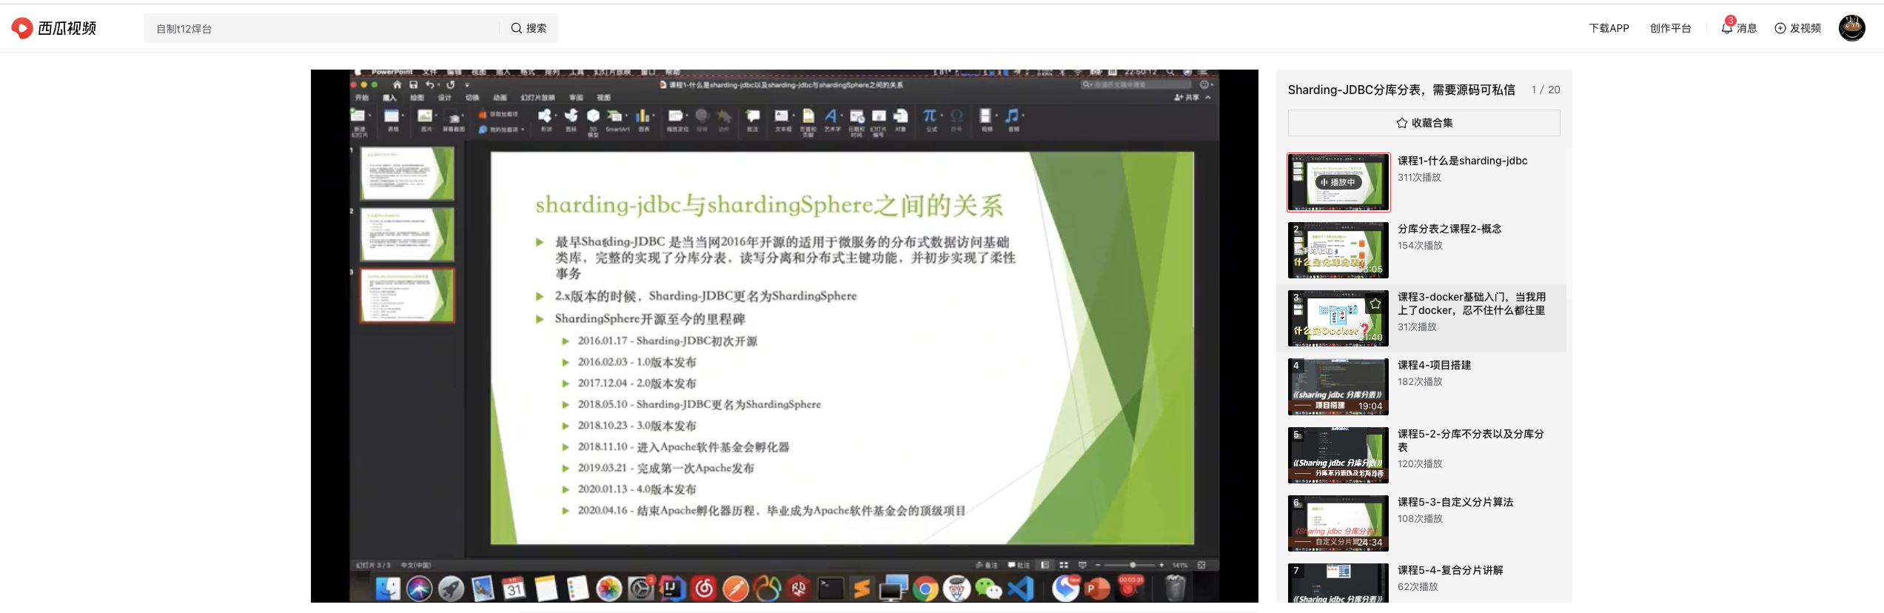Viewport: 1884px width, 613px height.
Task: Click the star icon on 课程3 thumbnail
Action: coord(1375,304)
